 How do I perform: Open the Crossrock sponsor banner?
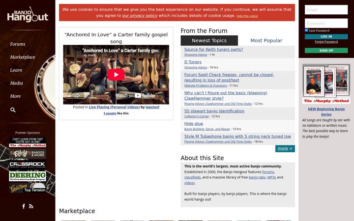28,165
